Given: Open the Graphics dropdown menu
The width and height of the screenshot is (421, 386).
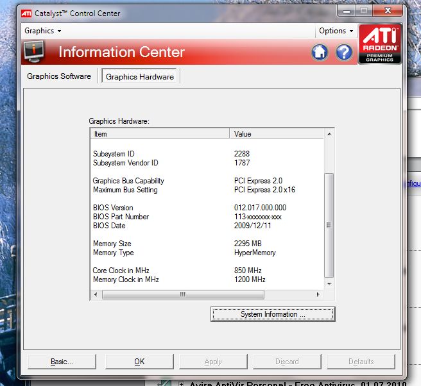Looking at the screenshot, I should (x=43, y=31).
